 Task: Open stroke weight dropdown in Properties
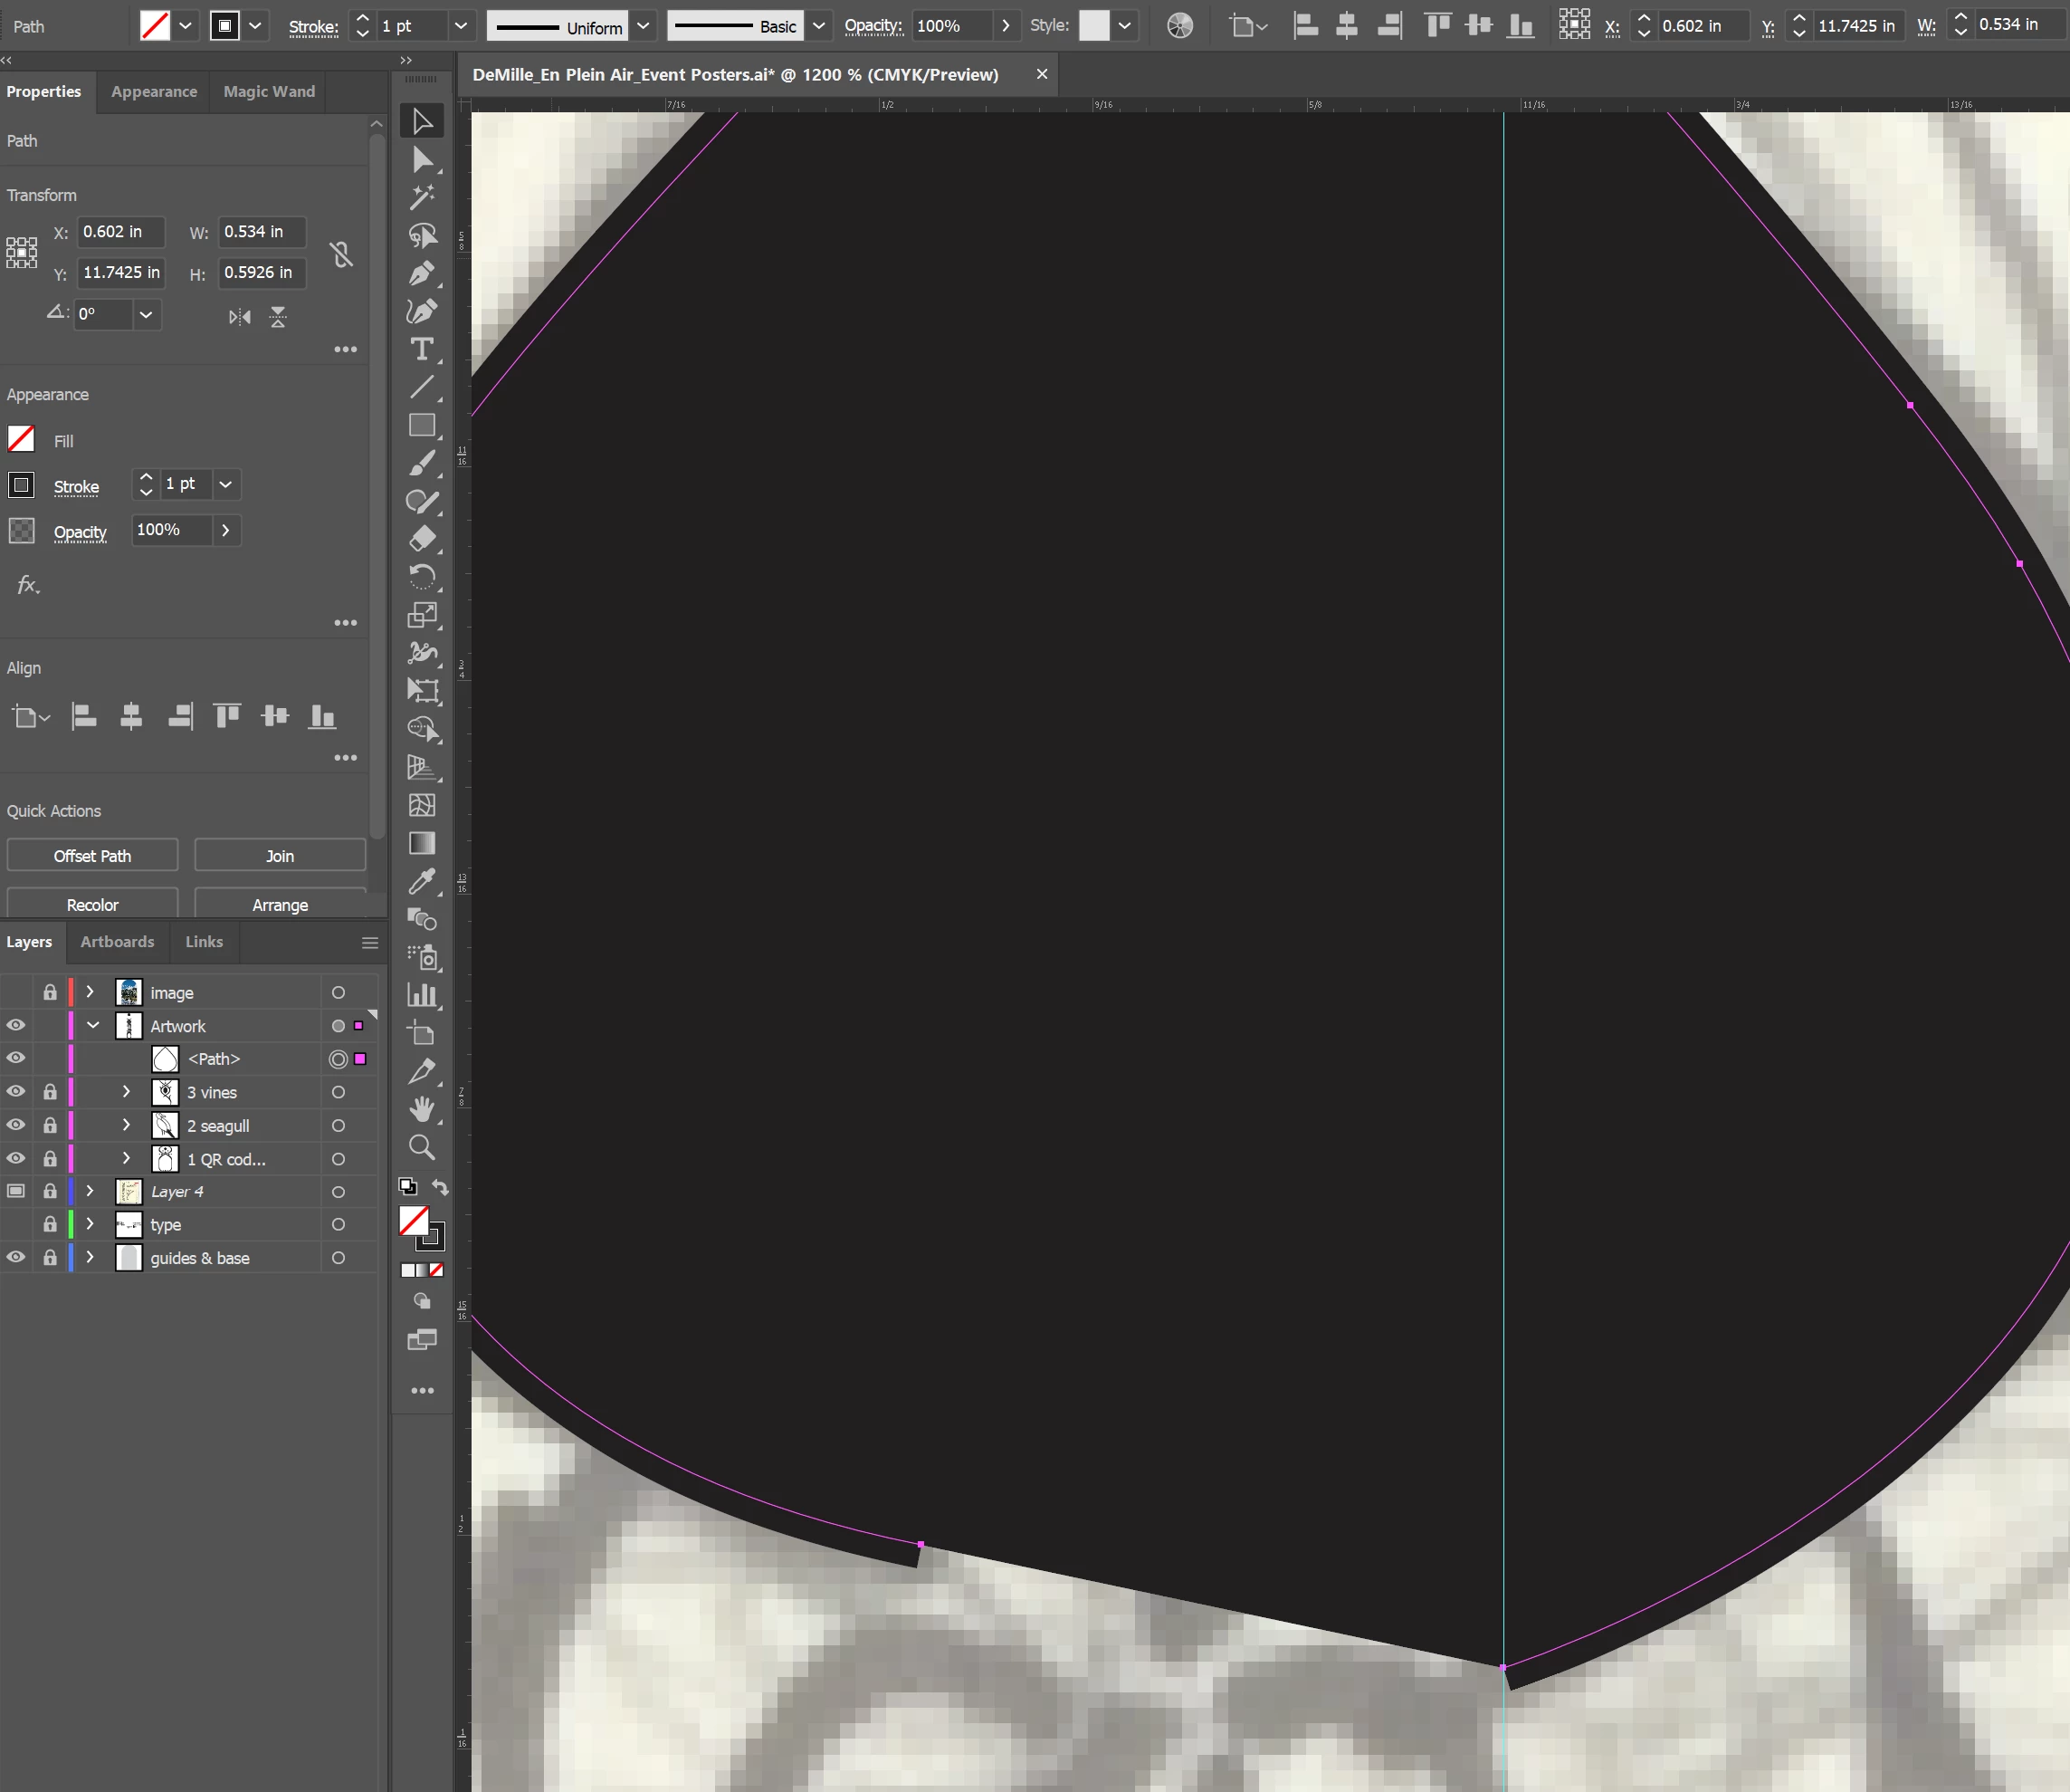click(226, 484)
